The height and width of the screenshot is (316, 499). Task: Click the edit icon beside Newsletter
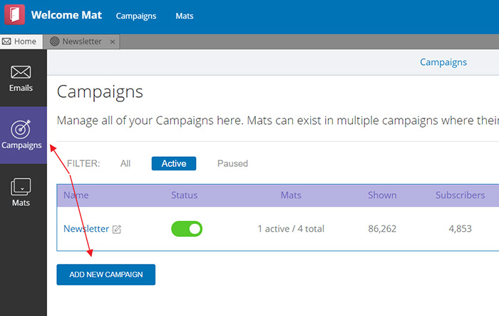tap(117, 229)
